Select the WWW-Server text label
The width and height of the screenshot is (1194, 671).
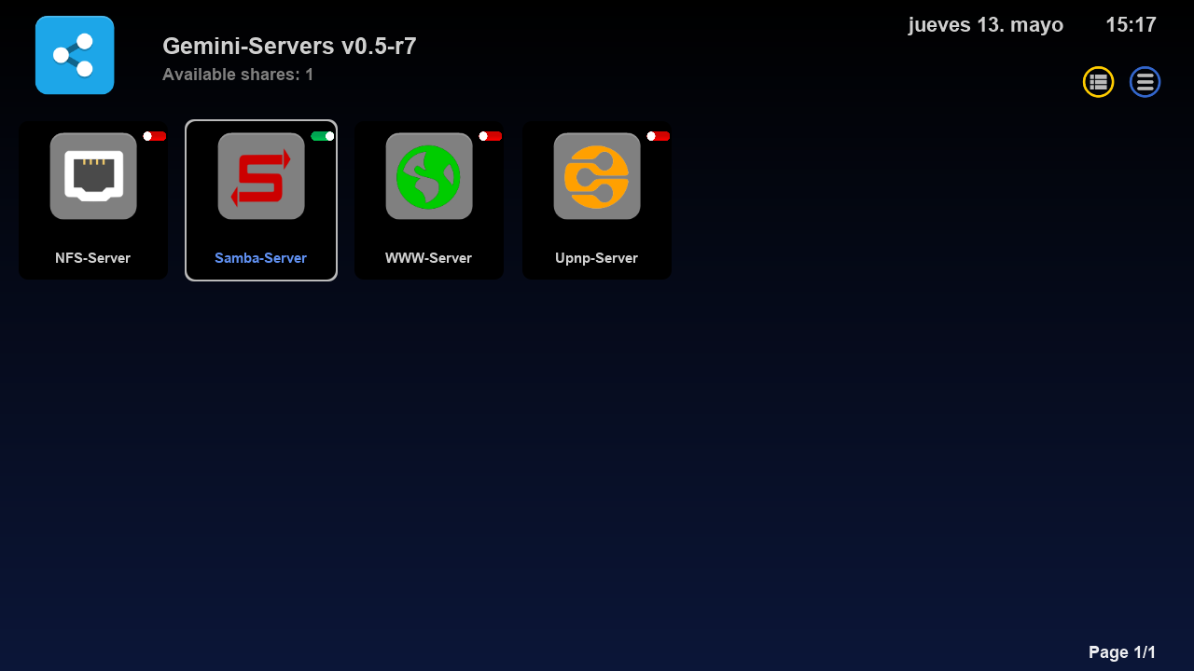click(429, 258)
